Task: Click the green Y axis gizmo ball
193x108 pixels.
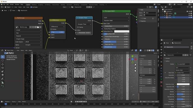Action: pyautogui.click(x=132, y=56)
